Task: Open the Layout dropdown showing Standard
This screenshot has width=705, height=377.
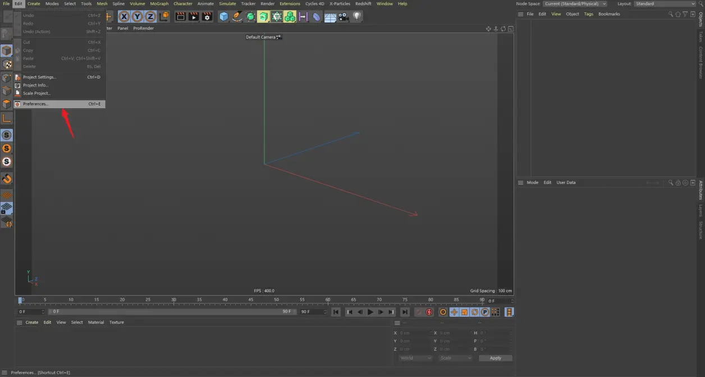Action: [666, 3]
